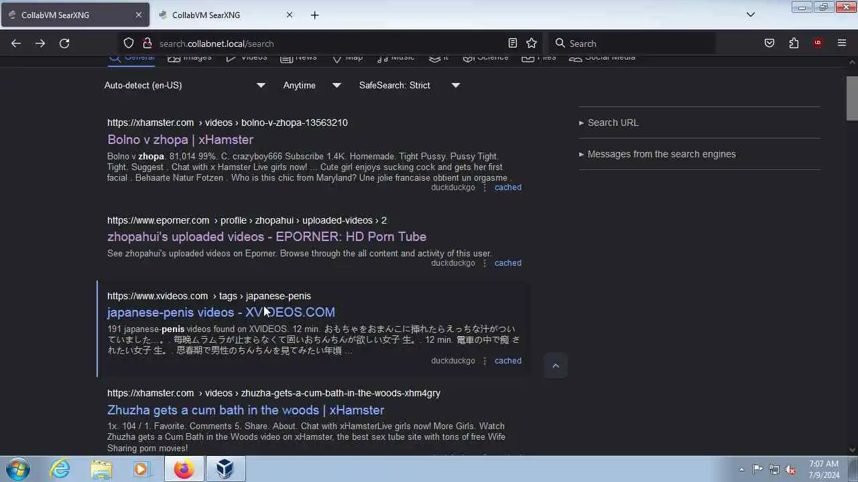Click duckduckgo label under xvideos.com result
The image size is (858, 482).
(x=453, y=361)
